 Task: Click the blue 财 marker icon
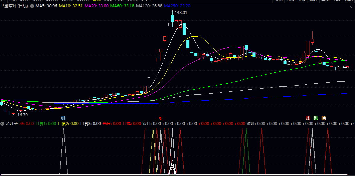click(x=63, y=118)
